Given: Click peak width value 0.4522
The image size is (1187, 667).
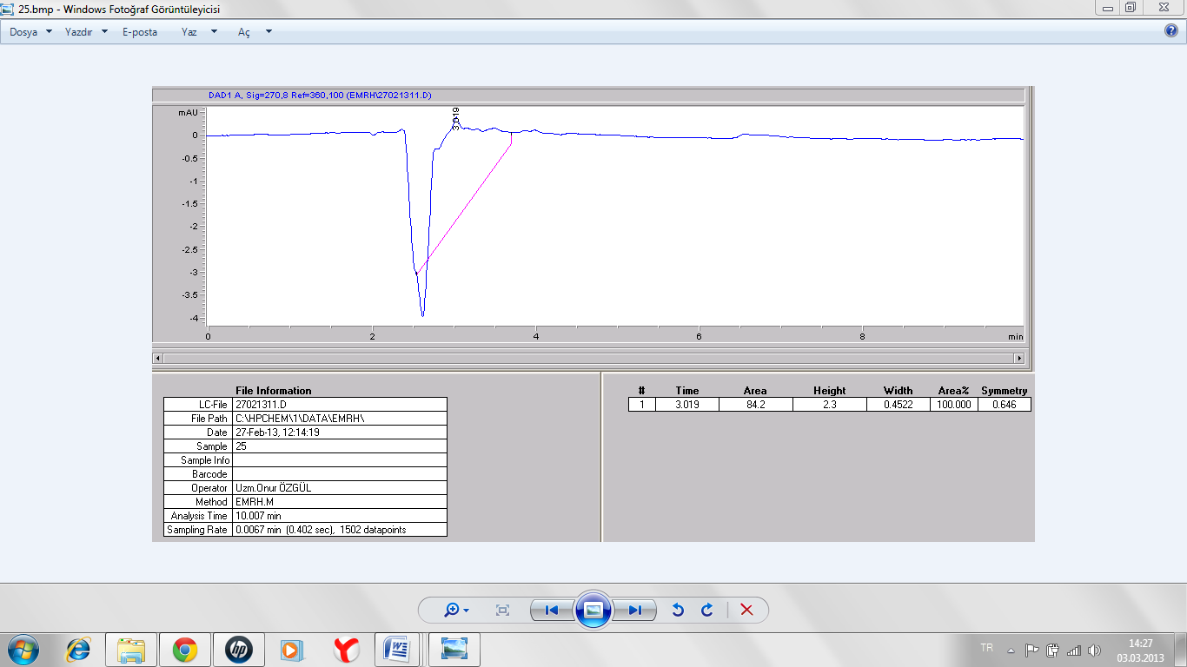Looking at the screenshot, I should pyautogui.click(x=899, y=405).
